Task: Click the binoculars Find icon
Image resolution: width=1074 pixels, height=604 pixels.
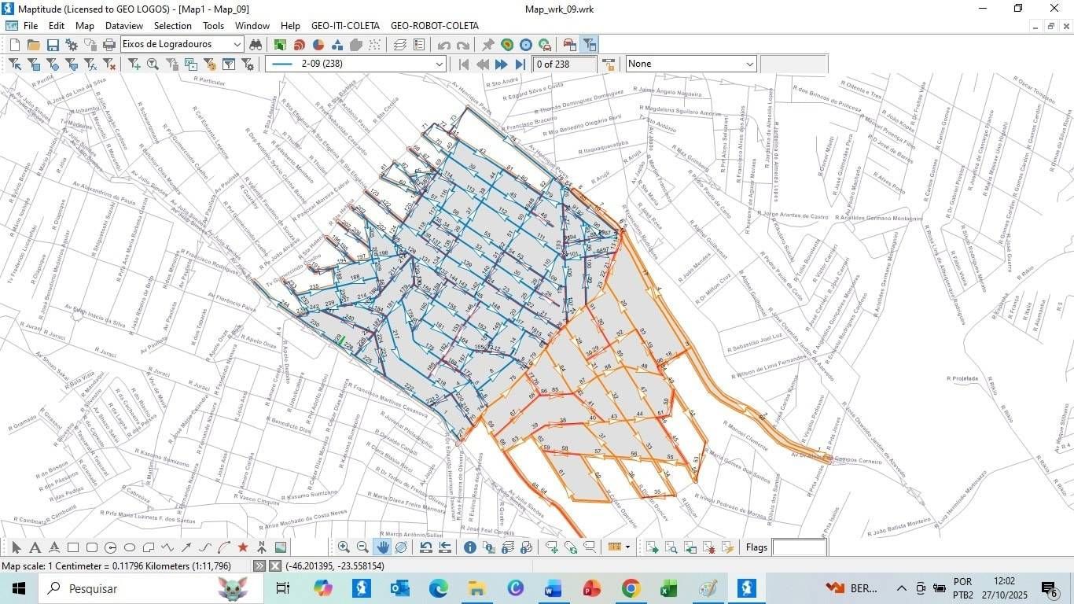Action: click(x=256, y=45)
